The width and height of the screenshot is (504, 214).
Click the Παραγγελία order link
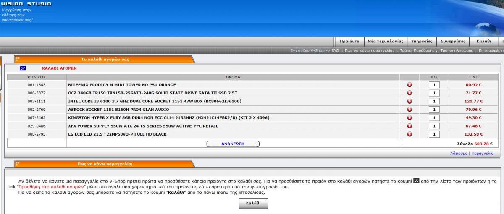pyautogui.click(x=483, y=154)
